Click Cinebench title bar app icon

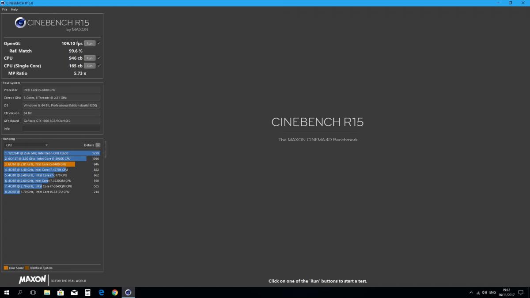[x=3, y=3]
